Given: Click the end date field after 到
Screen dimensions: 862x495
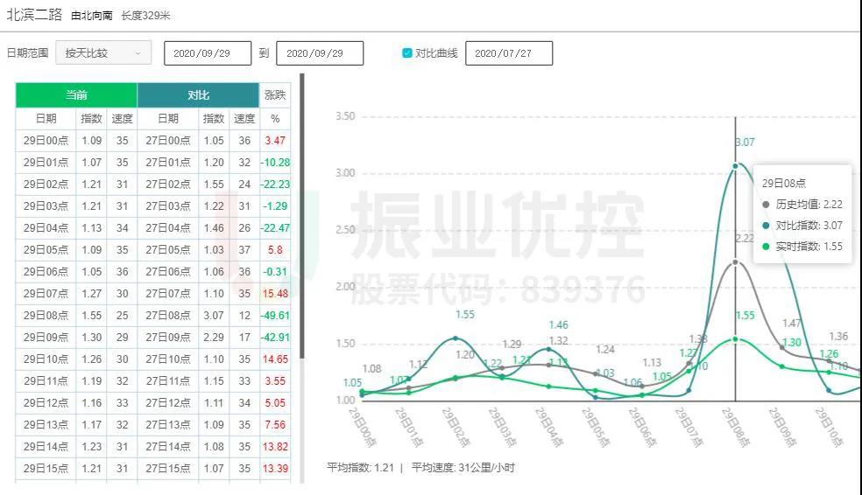Looking at the screenshot, I should pyautogui.click(x=320, y=53).
